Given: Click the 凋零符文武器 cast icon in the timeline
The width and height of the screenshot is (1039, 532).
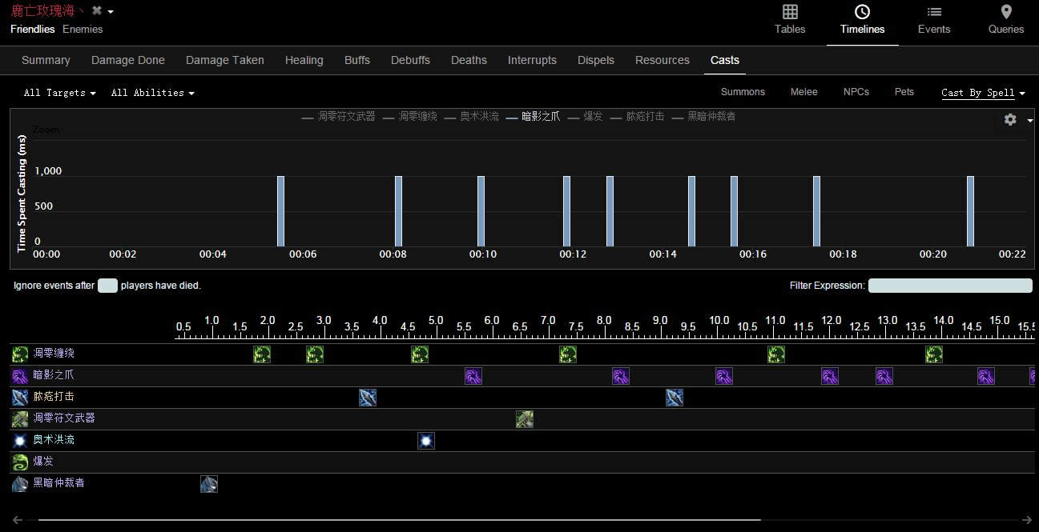Looking at the screenshot, I should click(525, 418).
